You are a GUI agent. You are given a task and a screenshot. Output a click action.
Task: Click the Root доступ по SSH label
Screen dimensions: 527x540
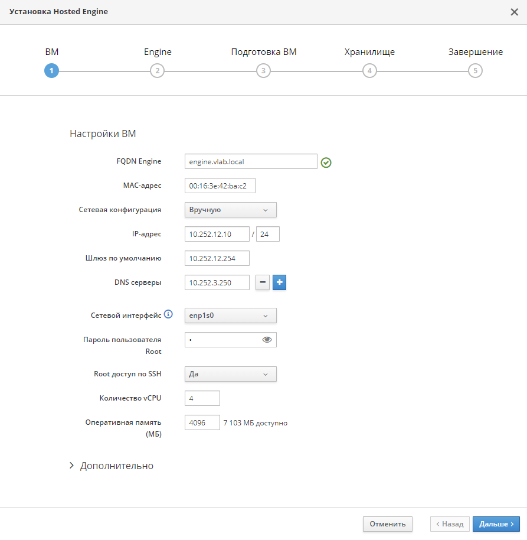pos(127,374)
